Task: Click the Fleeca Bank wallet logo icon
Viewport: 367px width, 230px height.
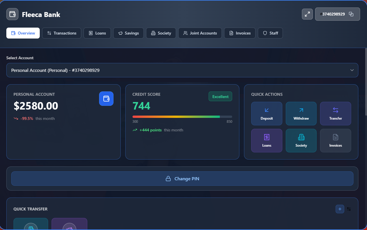Action: [12, 14]
